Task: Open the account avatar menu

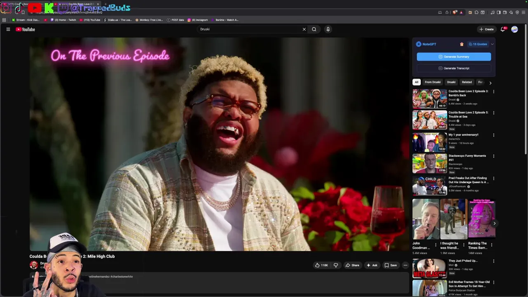Action: click(514, 29)
